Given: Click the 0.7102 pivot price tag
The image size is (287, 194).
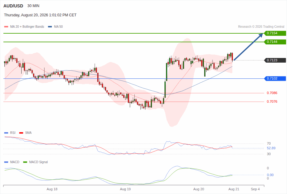Looking at the screenshot, I should point(275,78).
